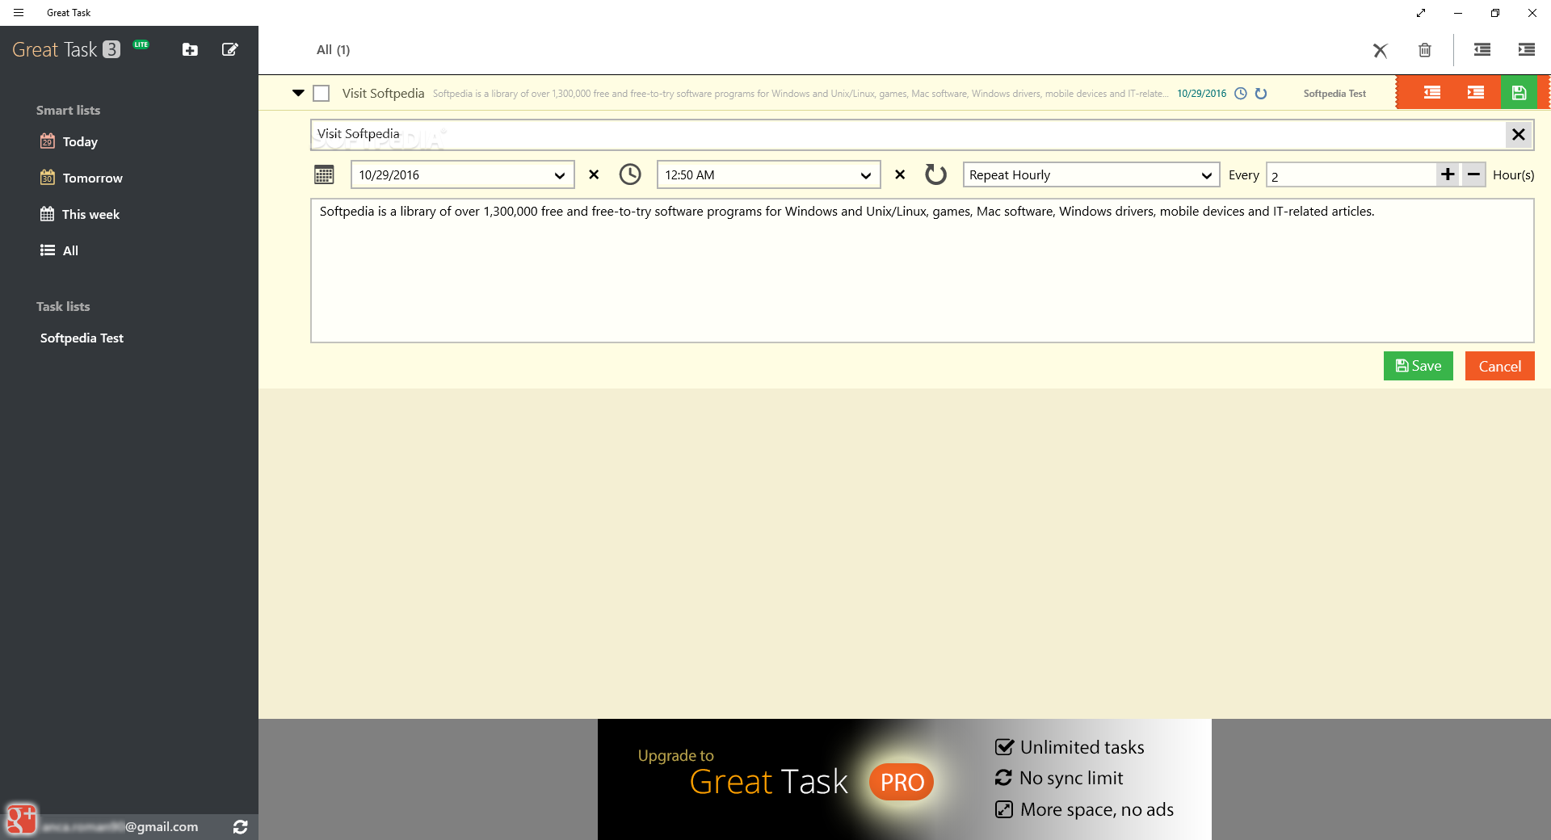Click the repeat arrow icon
Image resolution: width=1551 pixels, height=840 pixels.
click(935, 174)
